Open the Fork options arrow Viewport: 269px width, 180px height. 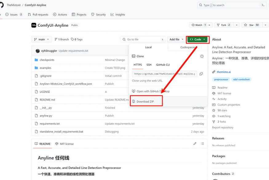pos(237,25)
